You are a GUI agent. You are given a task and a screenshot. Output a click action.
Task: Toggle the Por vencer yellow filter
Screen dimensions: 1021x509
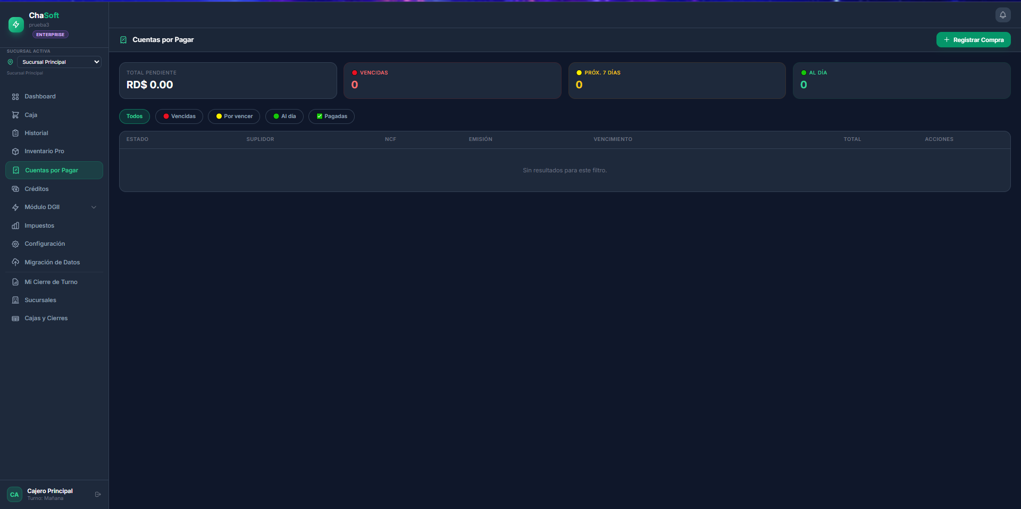click(234, 116)
